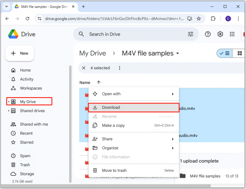Open the Trash section

(x=25, y=165)
